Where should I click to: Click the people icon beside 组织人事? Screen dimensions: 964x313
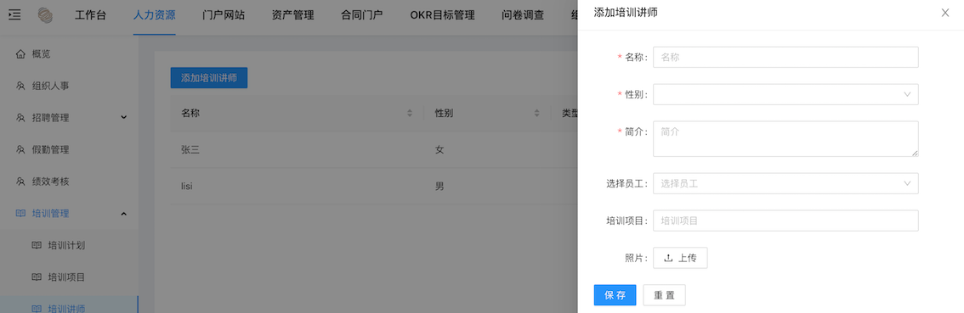(21, 86)
